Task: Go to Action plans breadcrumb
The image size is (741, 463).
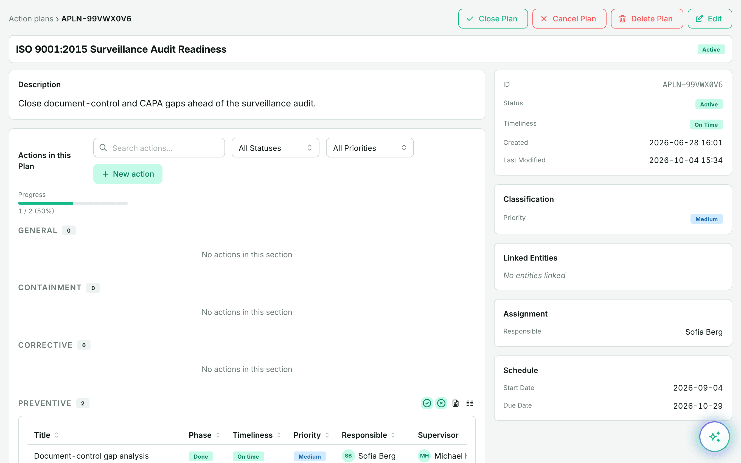Action: 31,19
